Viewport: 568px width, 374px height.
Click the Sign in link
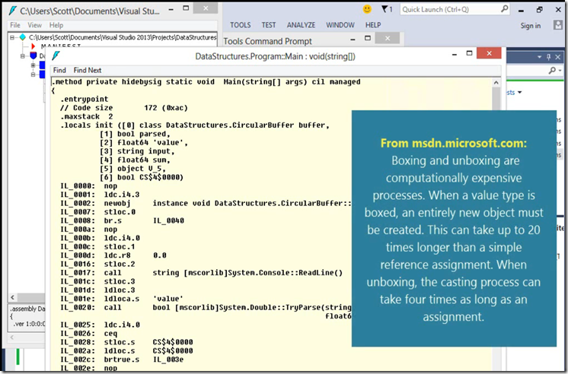pyautogui.click(x=531, y=26)
